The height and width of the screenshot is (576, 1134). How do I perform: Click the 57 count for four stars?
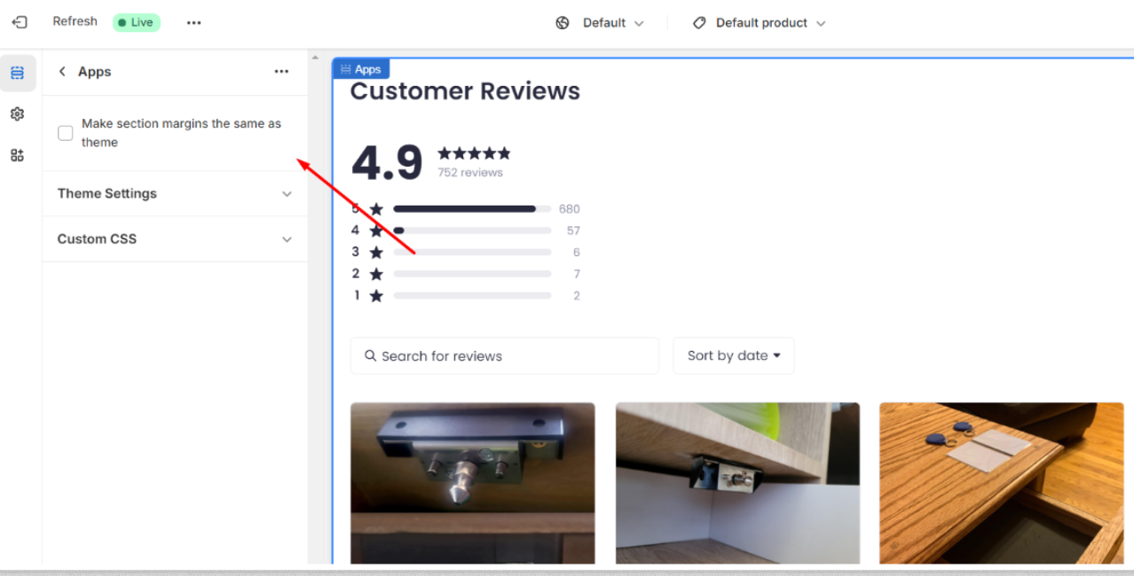click(573, 230)
